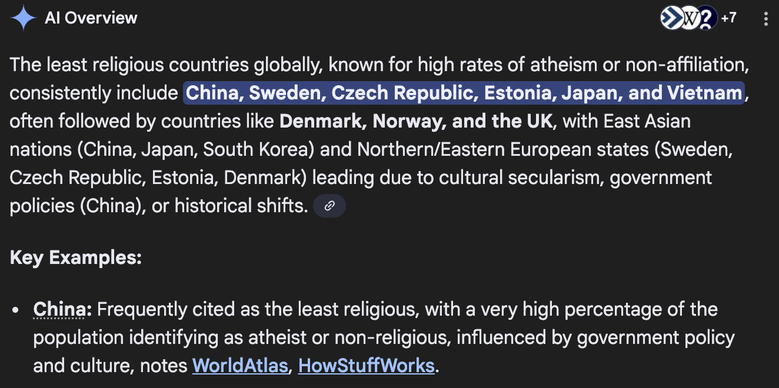Click the AI Overview sparkle icon

coord(23,18)
